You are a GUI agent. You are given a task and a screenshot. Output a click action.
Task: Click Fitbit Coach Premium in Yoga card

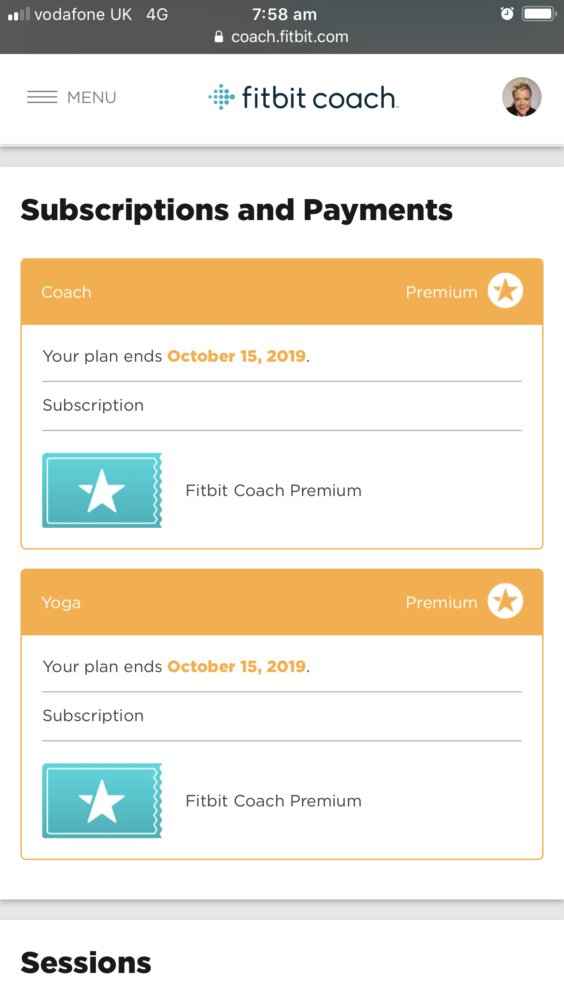point(273,801)
